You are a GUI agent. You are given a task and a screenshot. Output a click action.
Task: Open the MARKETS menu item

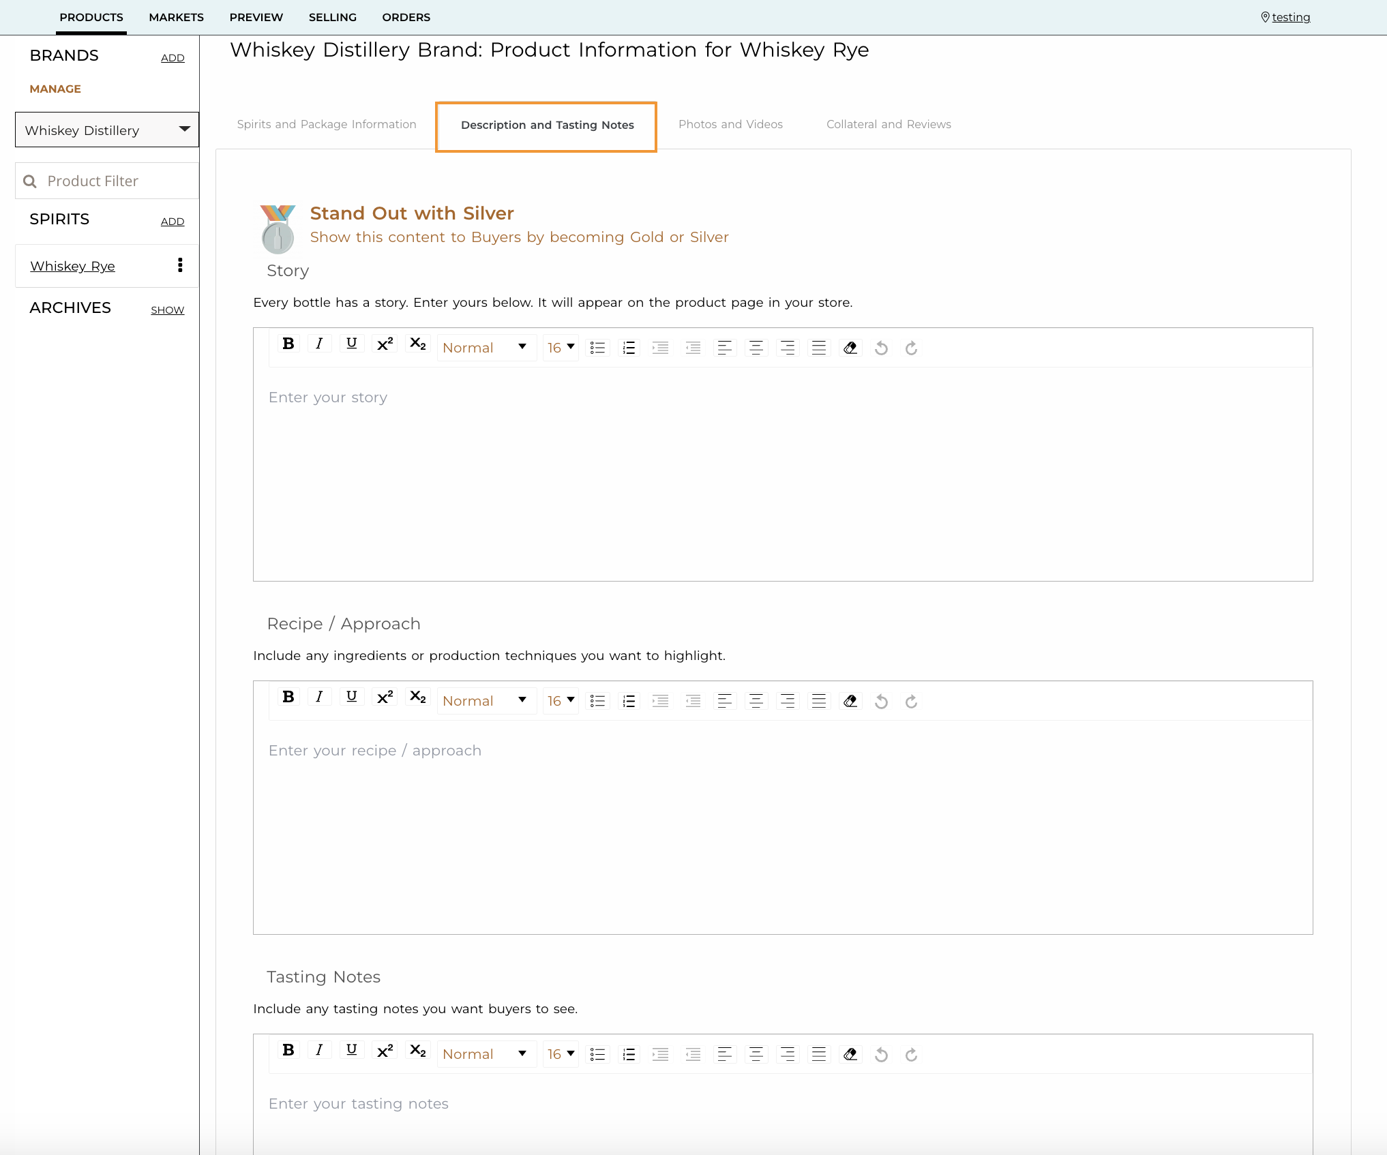(176, 17)
